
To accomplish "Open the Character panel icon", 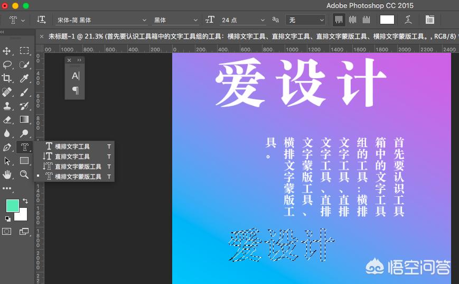I will [x=75, y=76].
